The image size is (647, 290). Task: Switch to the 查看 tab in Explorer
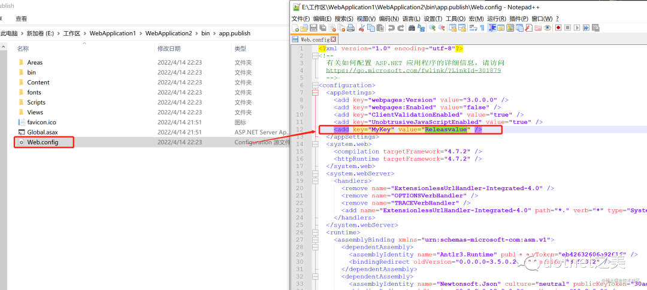click(22, 19)
